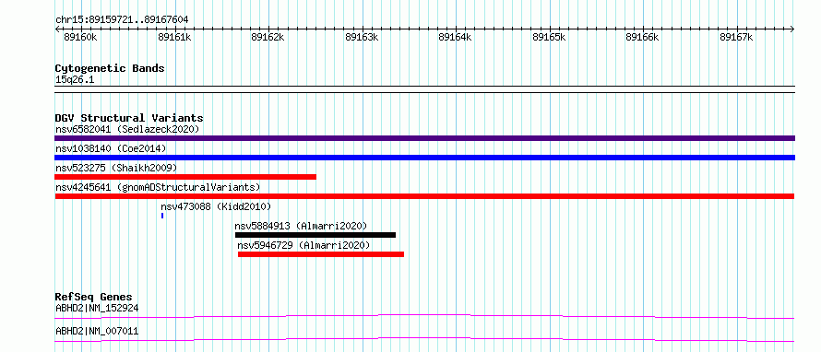Viewport: 821px width, 352px height.
Task: Click the ABHD2|NM_152924 gene label
Action: 97,308
